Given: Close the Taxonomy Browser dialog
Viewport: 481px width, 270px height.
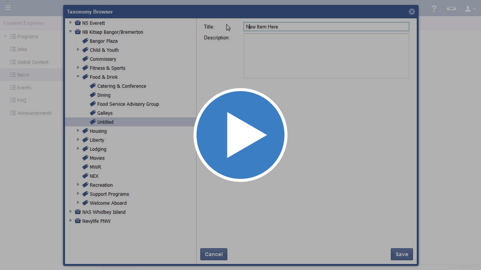Looking at the screenshot, I should (x=412, y=12).
